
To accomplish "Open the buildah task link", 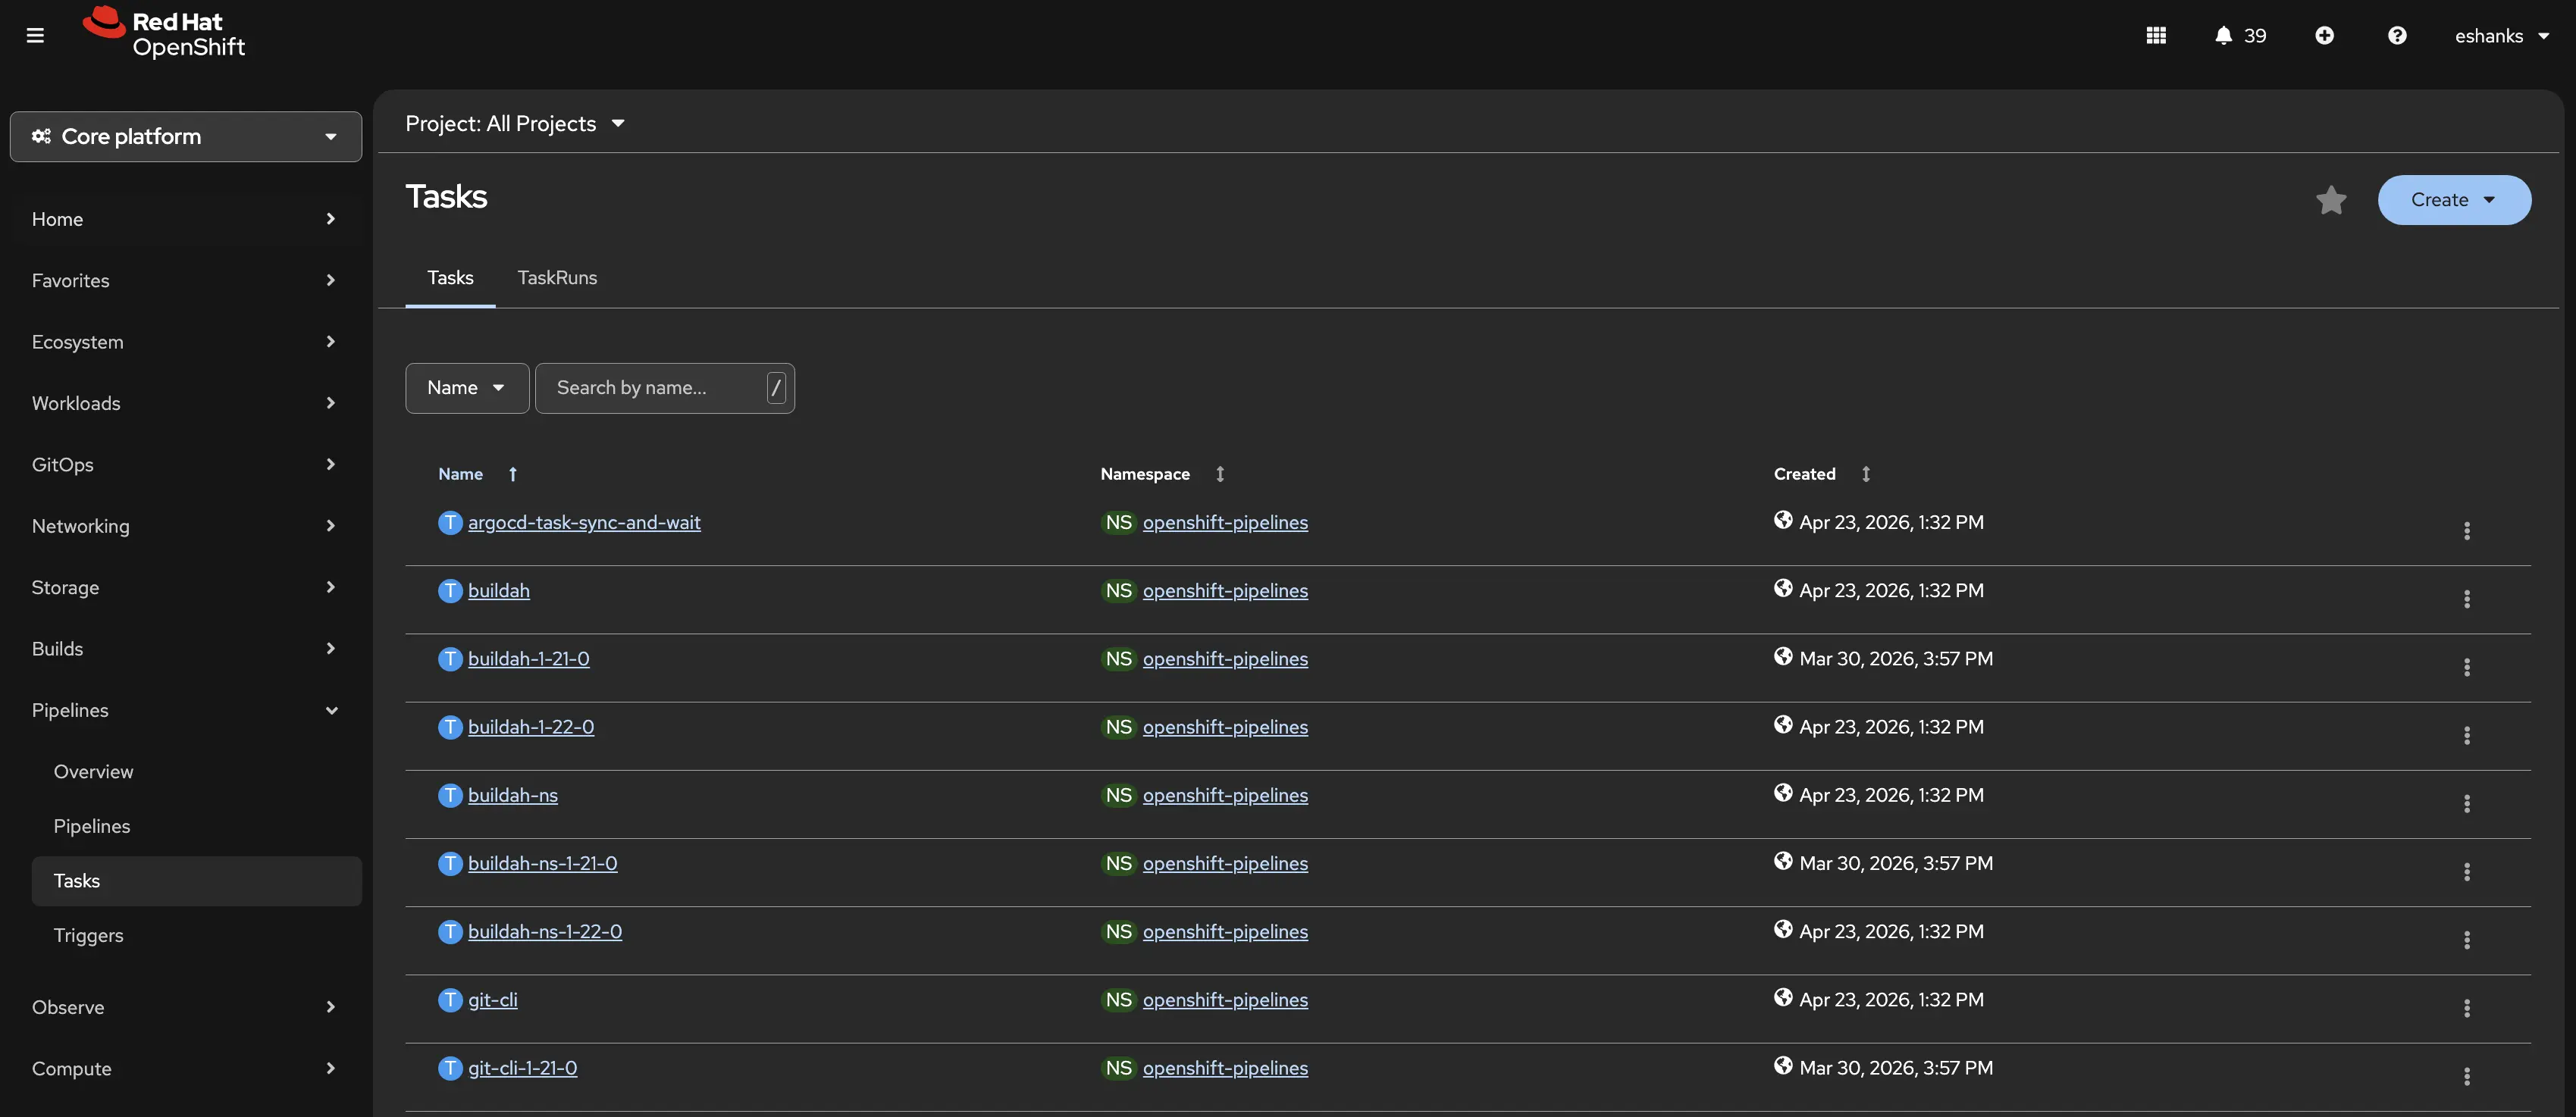I will pos(499,591).
